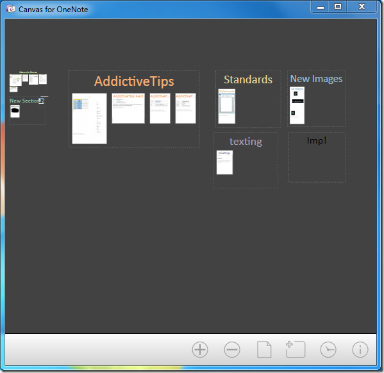Open the page thumbnail in New Images section
This screenshot has height=373, width=384.
(x=297, y=106)
